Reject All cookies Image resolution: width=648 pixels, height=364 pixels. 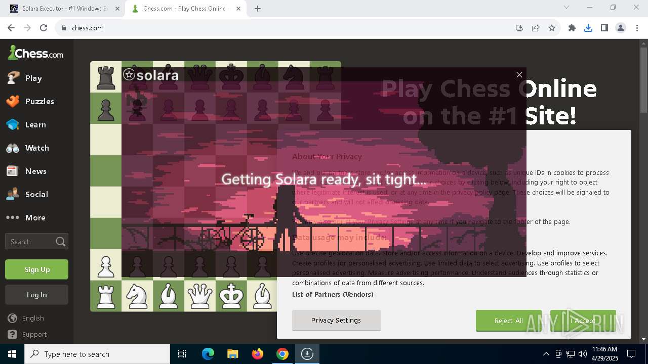point(509,321)
